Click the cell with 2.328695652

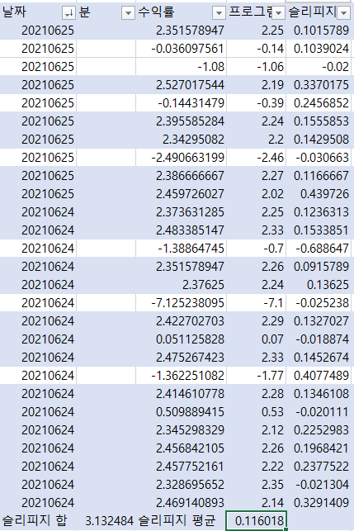181,485
